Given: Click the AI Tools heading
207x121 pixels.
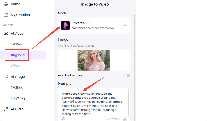Looking at the screenshot, I should [x=8, y=25].
